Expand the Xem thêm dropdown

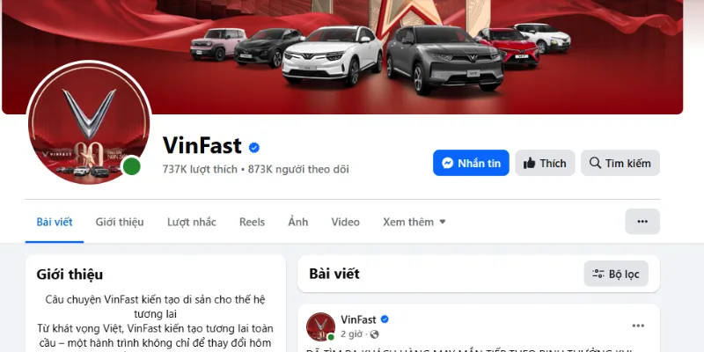[x=414, y=222]
